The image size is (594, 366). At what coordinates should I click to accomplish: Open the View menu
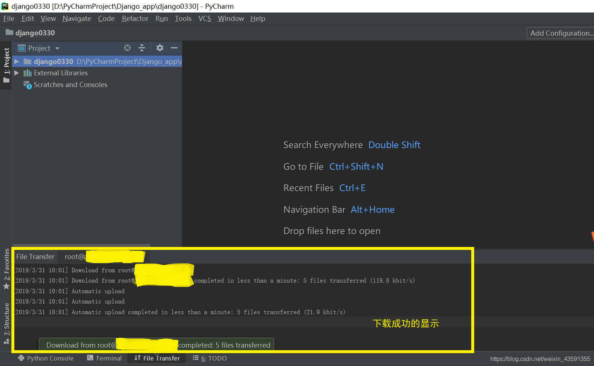(48, 18)
